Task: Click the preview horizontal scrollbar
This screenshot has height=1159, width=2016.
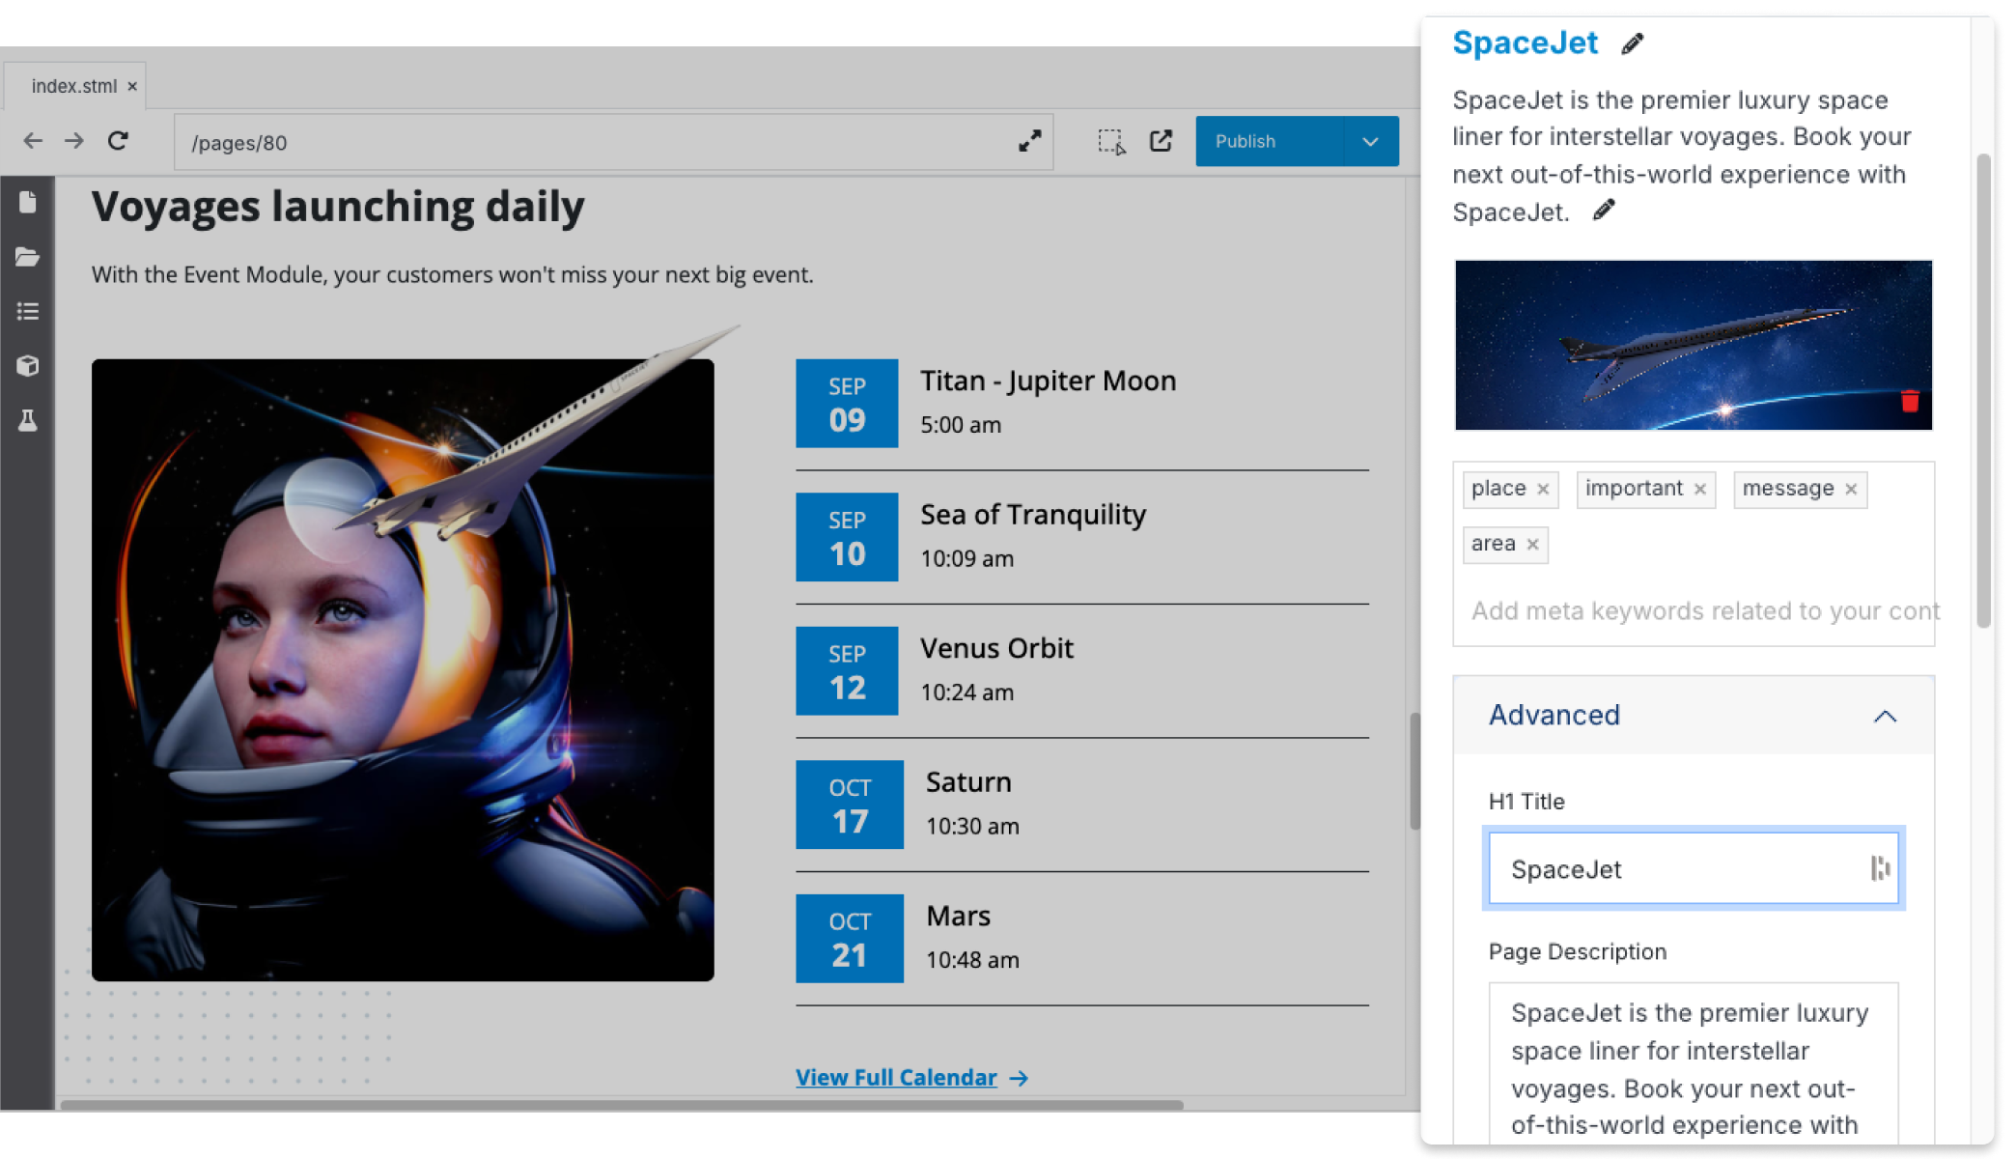Action: [x=622, y=1104]
